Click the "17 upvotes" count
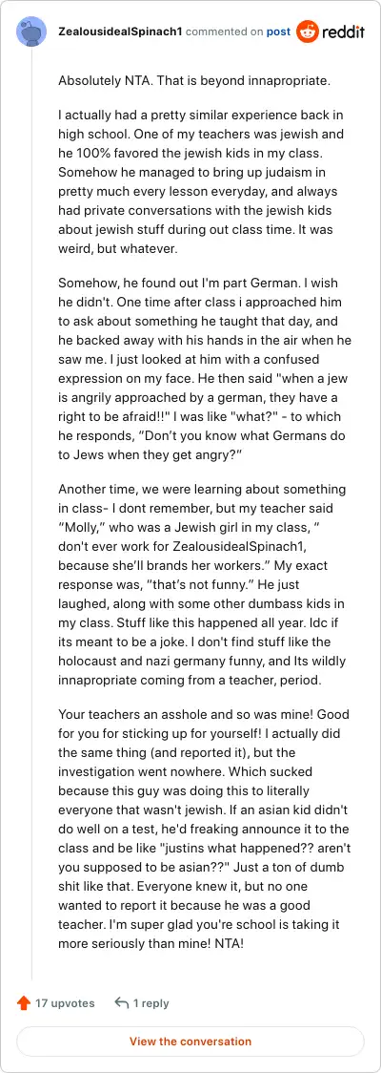Image resolution: width=381 pixels, height=1073 pixels. tap(65, 1003)
